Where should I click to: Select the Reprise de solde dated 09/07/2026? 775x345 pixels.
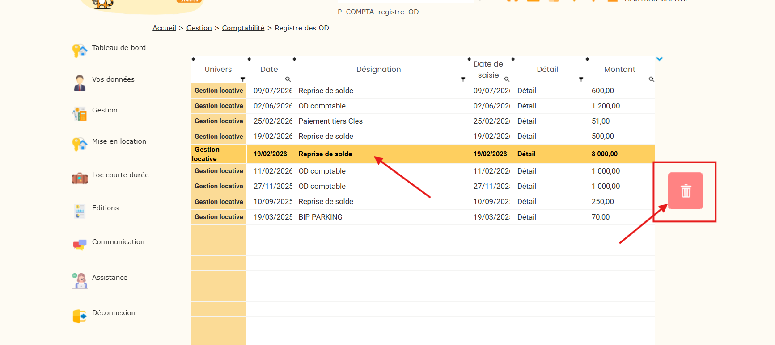(326, 91)
